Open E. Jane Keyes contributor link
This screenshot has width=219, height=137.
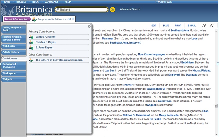[44, 47]
